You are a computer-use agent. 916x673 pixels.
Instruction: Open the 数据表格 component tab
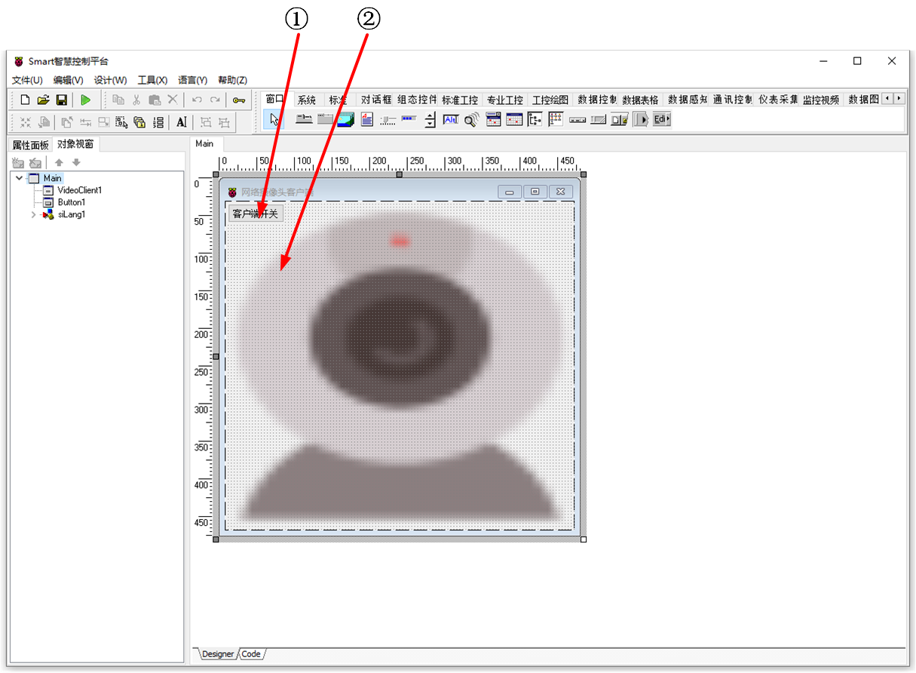pos(640,100)
